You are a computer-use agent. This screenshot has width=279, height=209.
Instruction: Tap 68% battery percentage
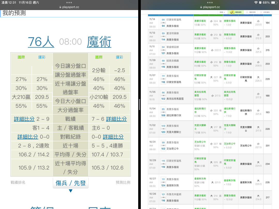click(266, 3)
